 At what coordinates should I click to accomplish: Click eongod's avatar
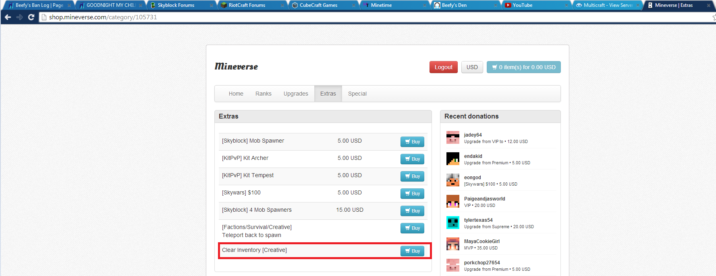tap(453, 180)
